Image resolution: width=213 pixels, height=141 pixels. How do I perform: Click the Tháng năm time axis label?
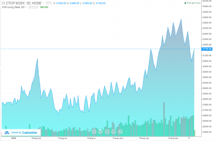click(118, 138)
